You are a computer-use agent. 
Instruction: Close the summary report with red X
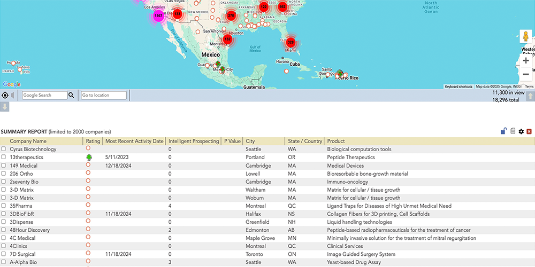click(x=529, y=131)
